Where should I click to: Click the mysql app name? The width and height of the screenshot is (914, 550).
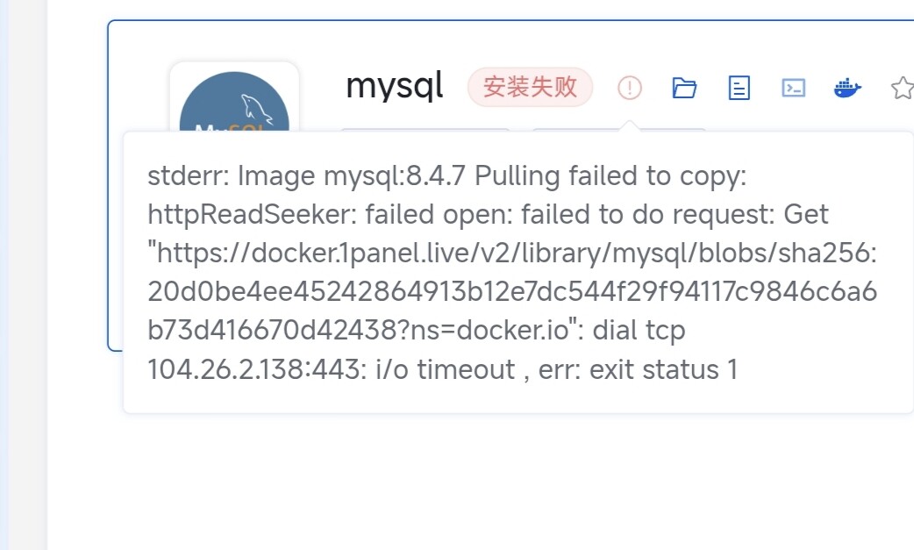(x=395, y=86)
